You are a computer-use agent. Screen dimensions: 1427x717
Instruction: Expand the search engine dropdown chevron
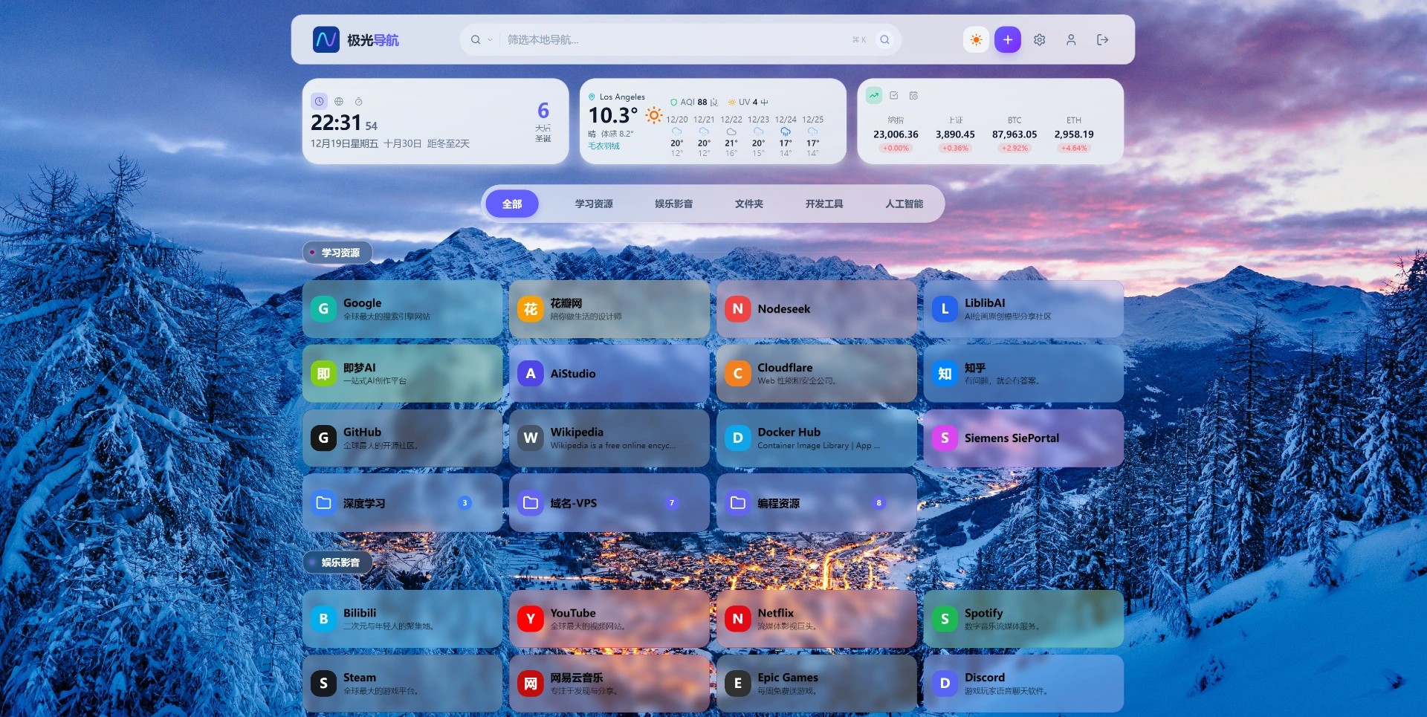[x=490, y=40]
